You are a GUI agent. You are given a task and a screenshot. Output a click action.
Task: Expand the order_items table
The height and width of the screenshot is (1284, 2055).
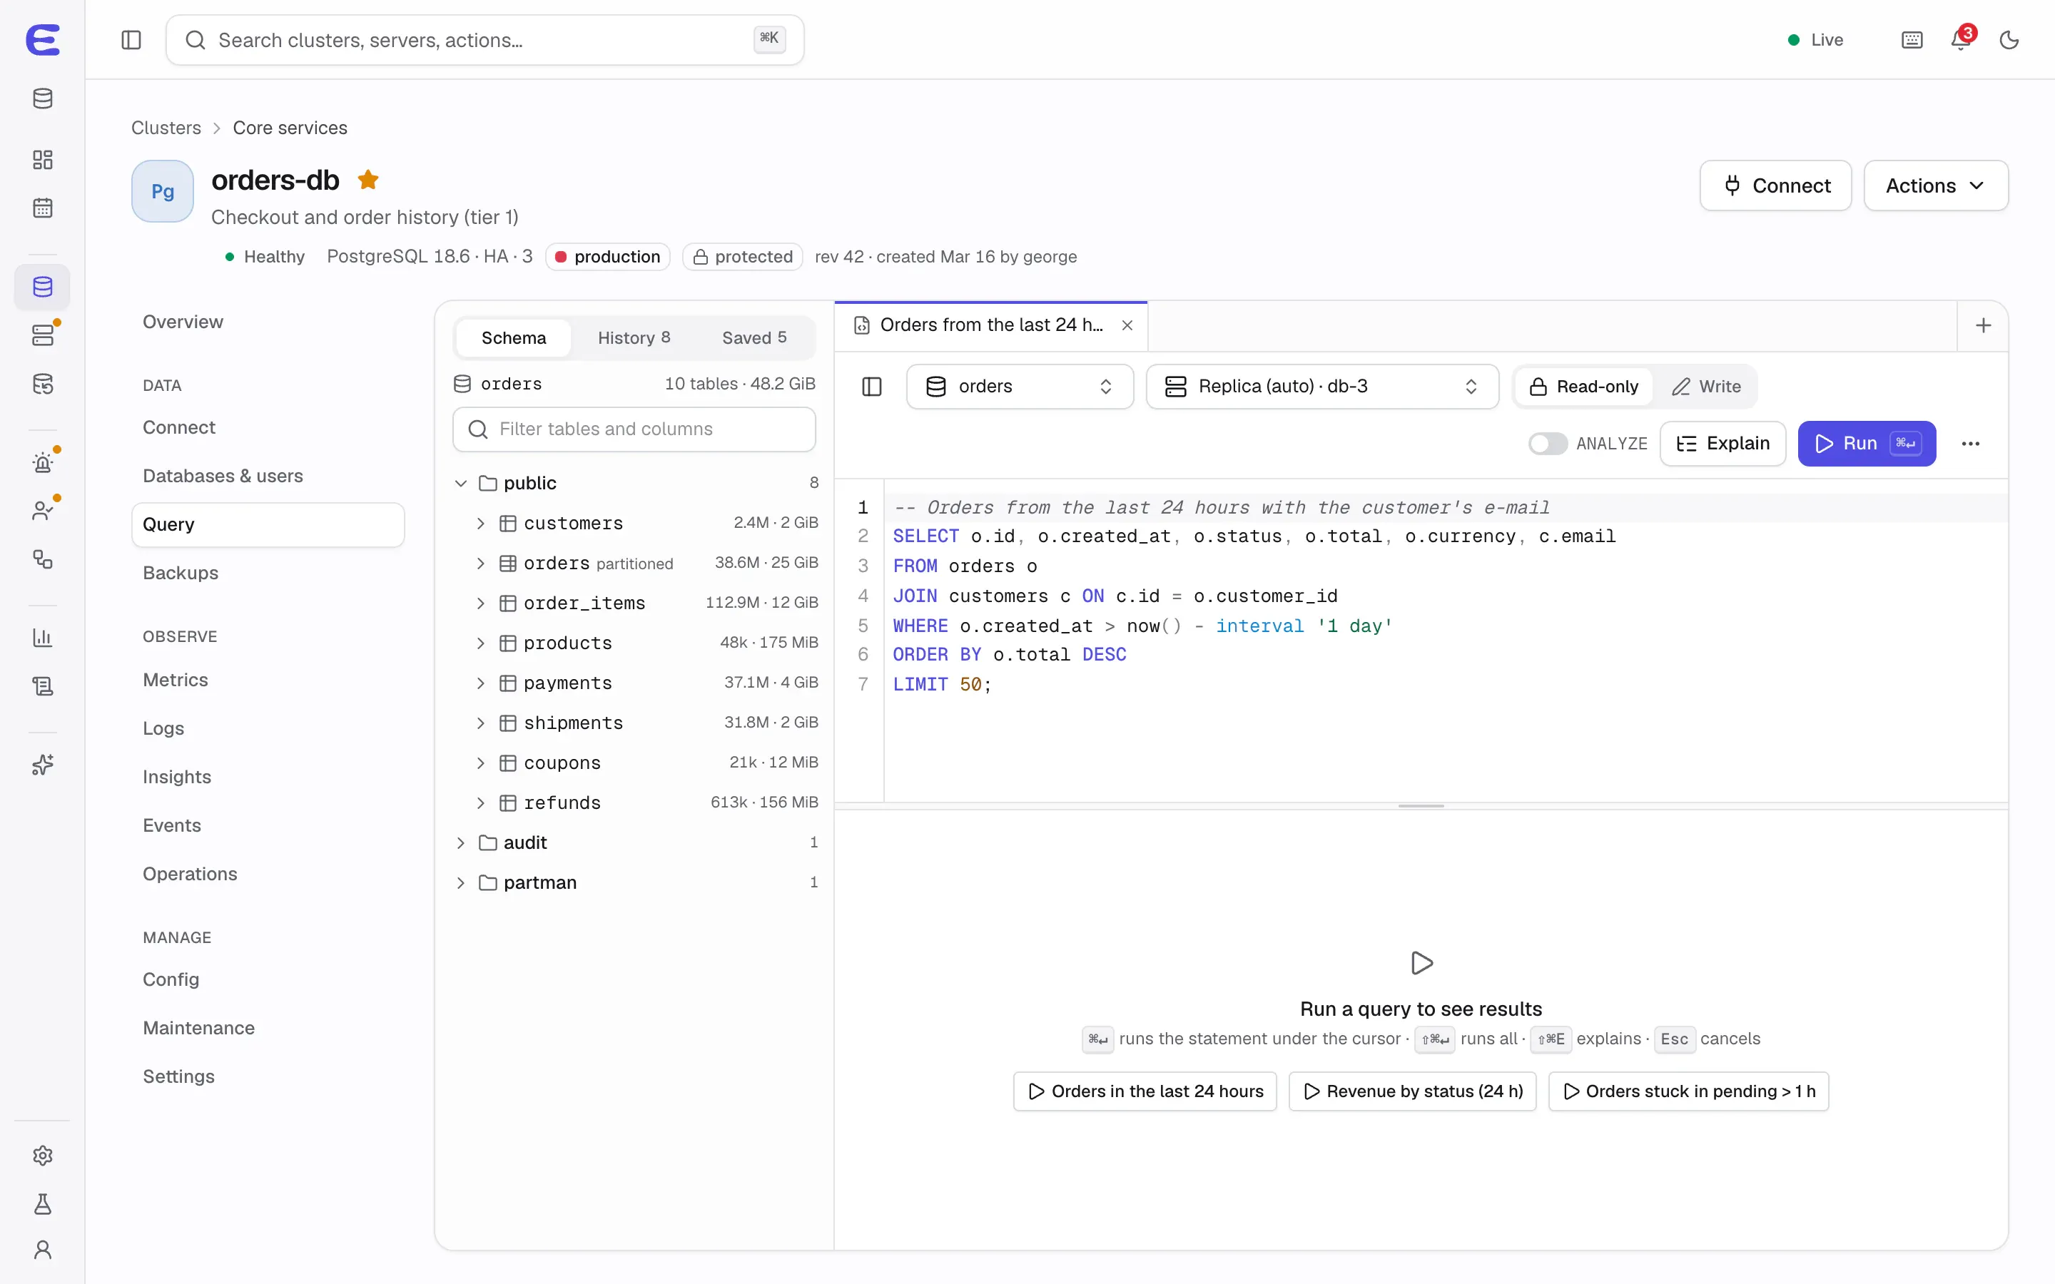point(481,603)
